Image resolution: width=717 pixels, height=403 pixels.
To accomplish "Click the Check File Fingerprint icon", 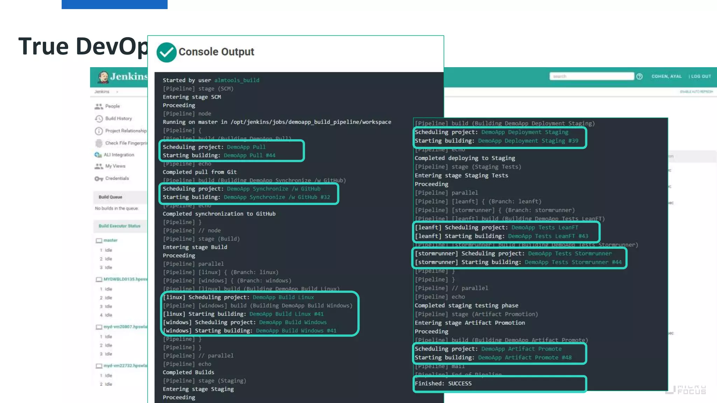I will coord(99,143).
